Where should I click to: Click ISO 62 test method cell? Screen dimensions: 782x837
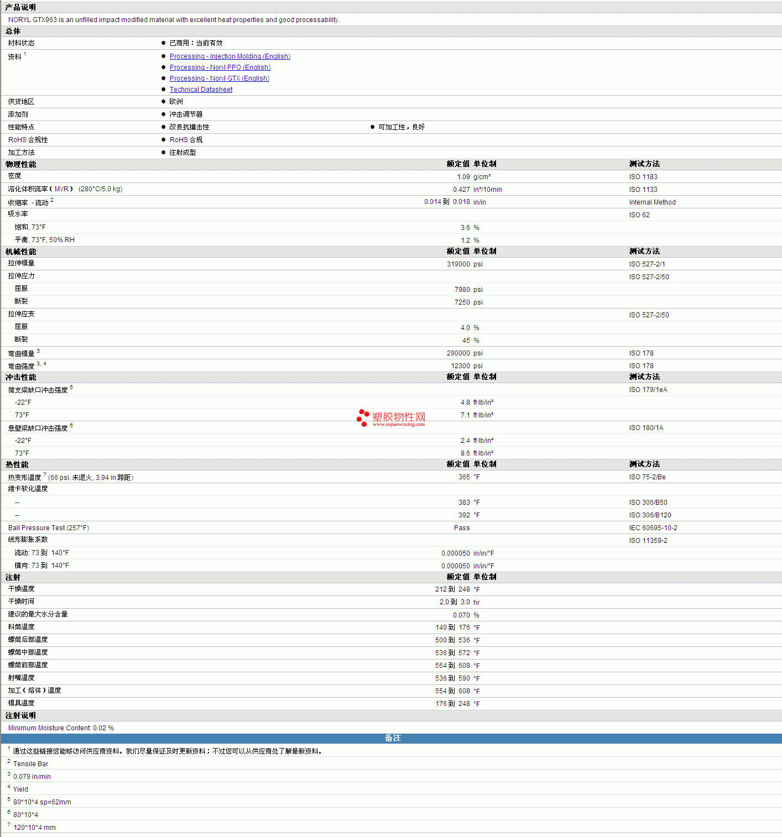(x=639, y=215)
